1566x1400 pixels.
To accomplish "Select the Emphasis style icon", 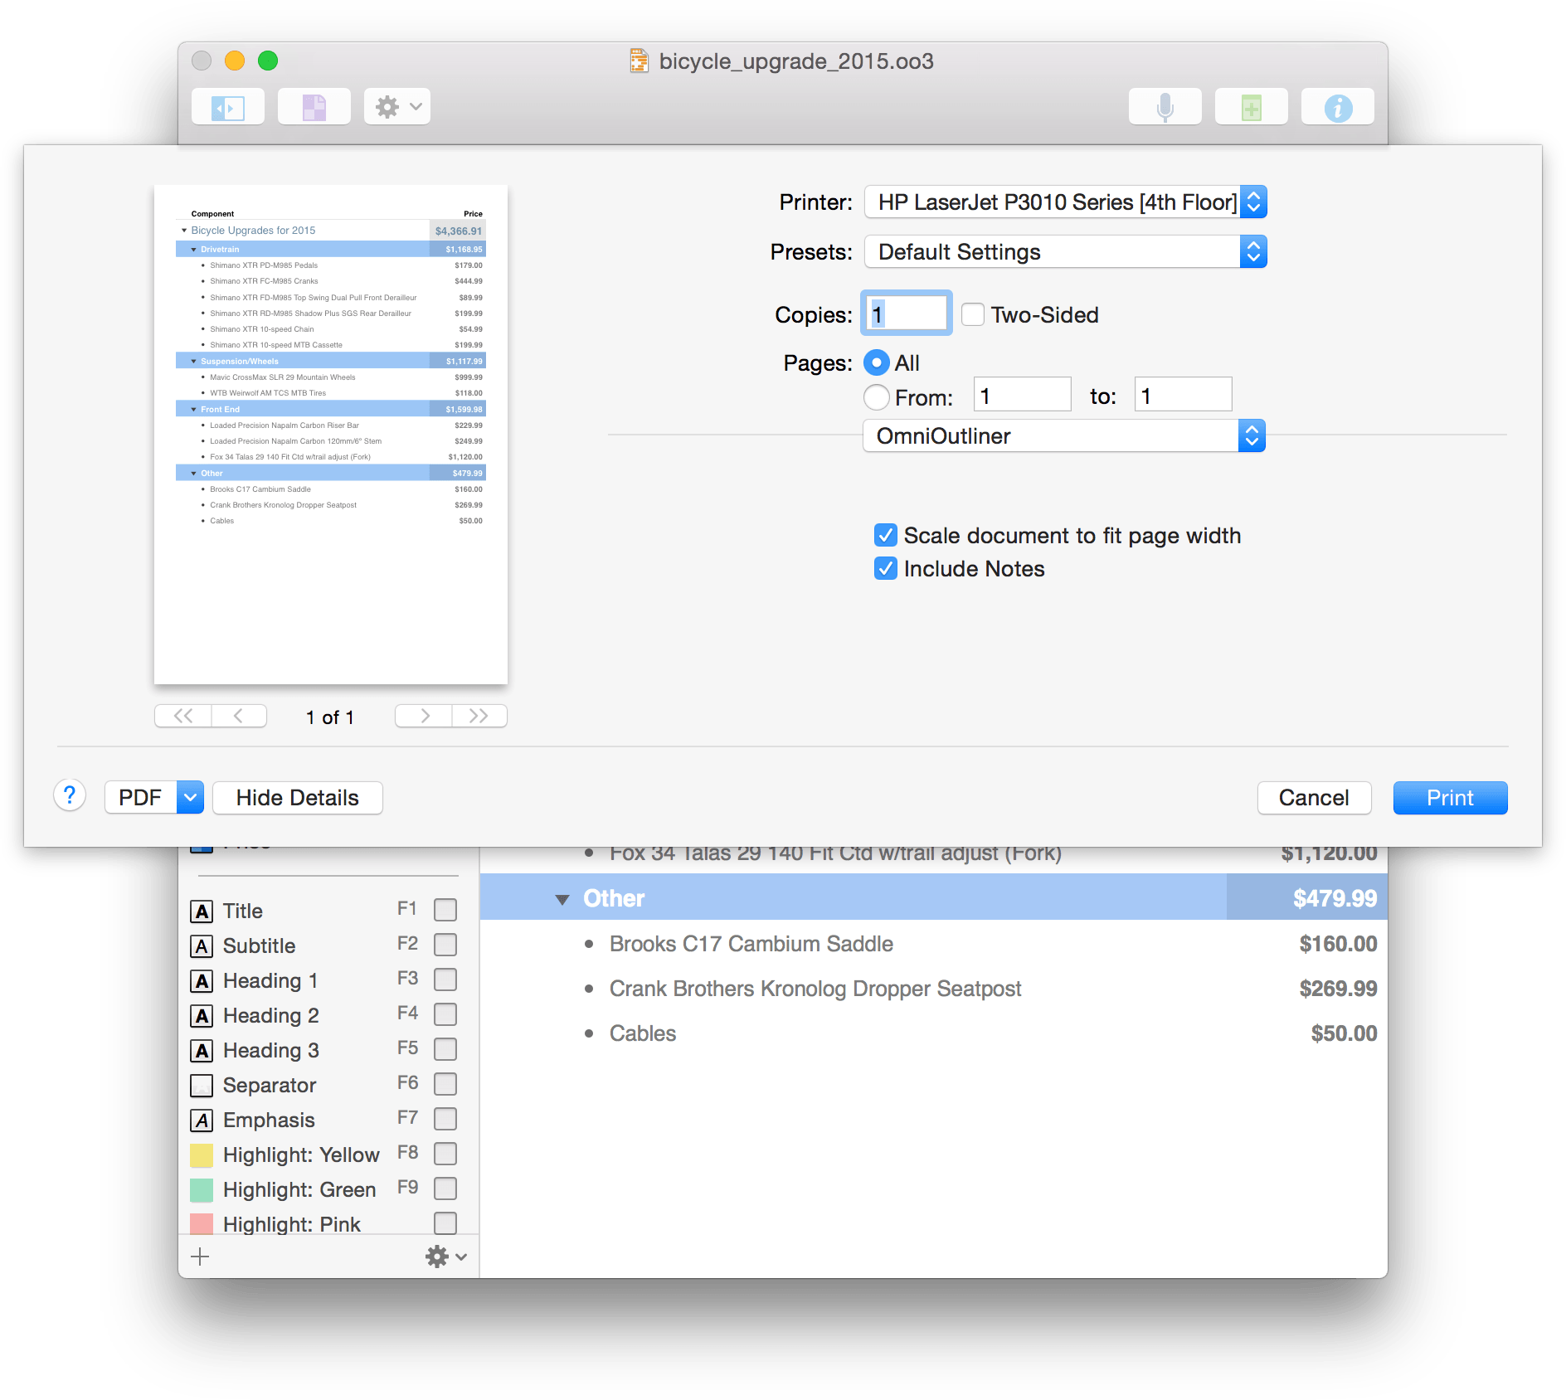I will pos(202,1120).
